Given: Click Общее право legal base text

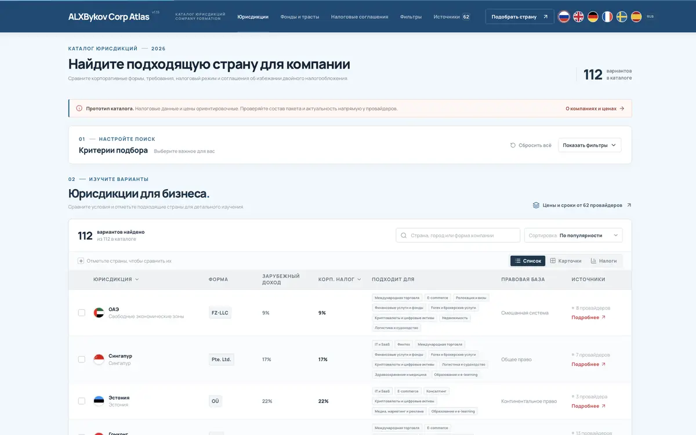Looking at the screenshot, I should tap(516, 359).
